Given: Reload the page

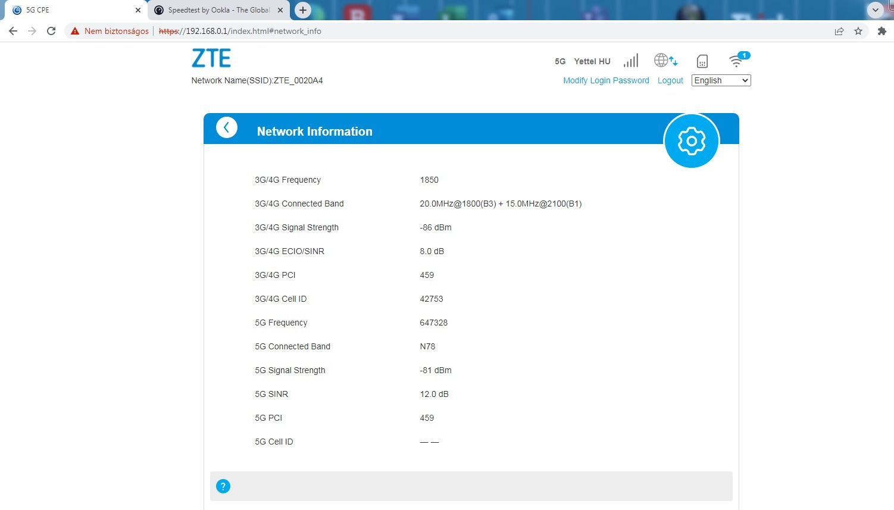Looking at the screenshot, I should pos(51,31).
